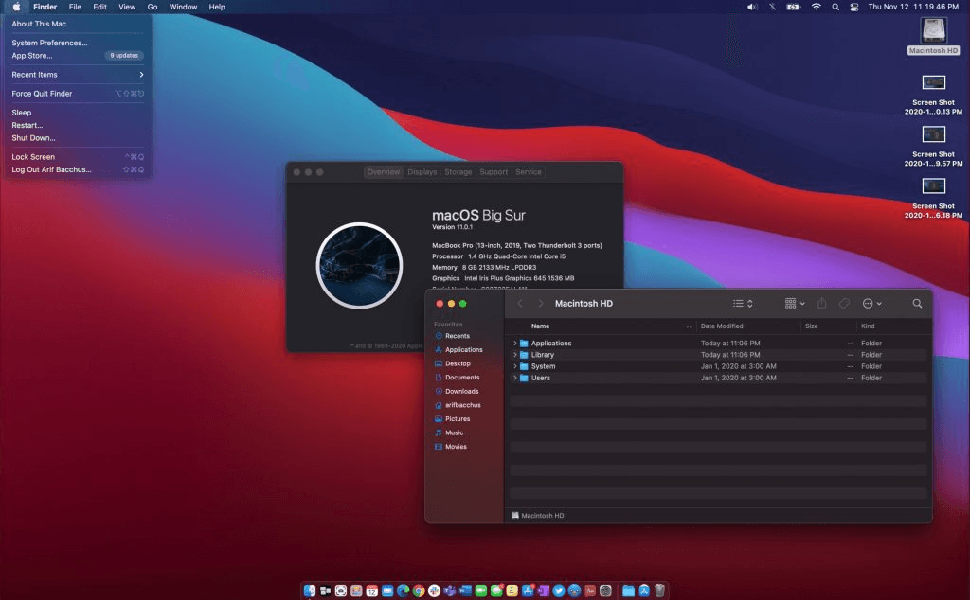
Task: Select System Preferences from the Apple menu
Action: pos(49,43)
